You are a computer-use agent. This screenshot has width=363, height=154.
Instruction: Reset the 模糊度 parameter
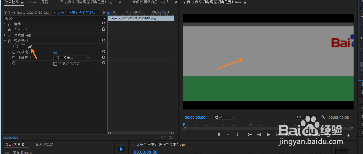(103, 52)
